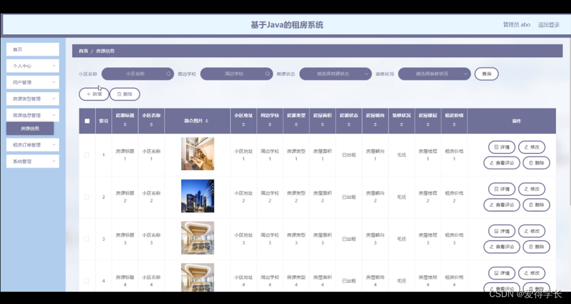The height and width of the screenshot is (304, 571).
Task: Sort by 房屋朝向 column arrows
Action: point(375,124)
